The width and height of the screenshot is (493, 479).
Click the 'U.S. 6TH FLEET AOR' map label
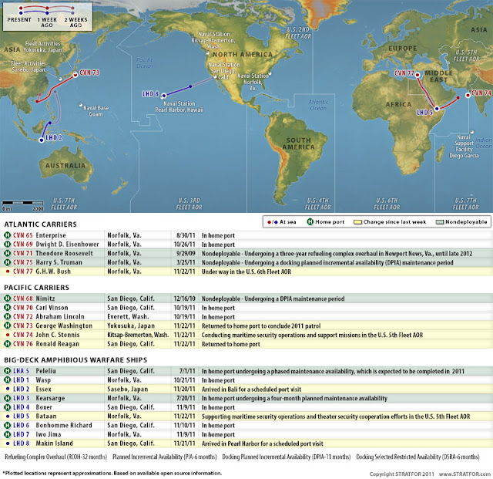point(387,204)
